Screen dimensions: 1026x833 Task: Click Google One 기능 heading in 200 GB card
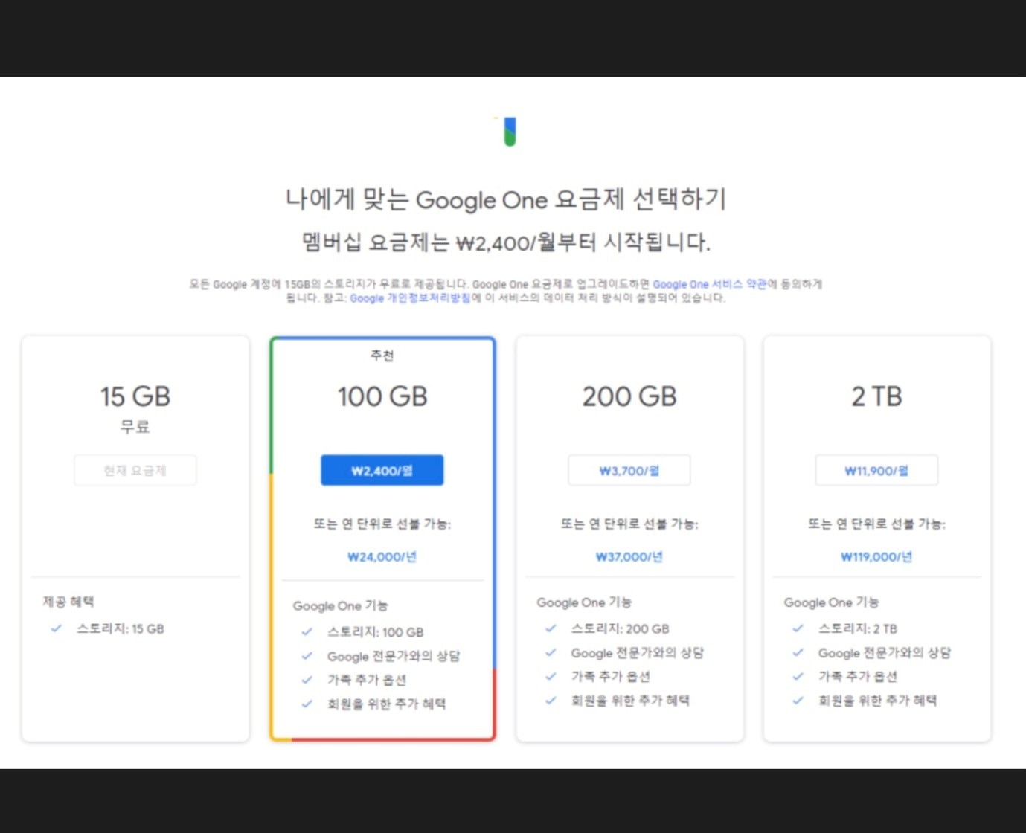point(584,602)
